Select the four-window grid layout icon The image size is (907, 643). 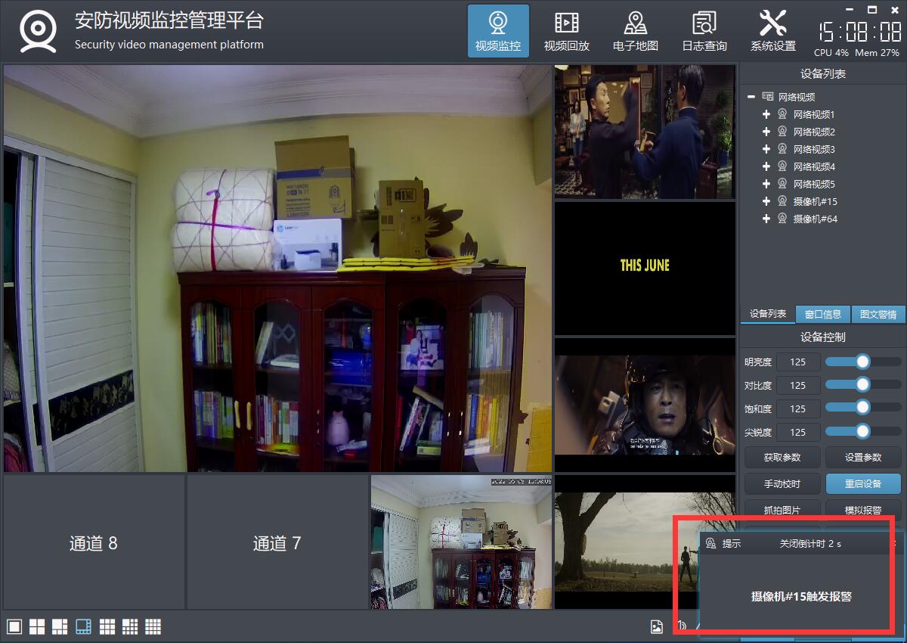coord(37,626)
